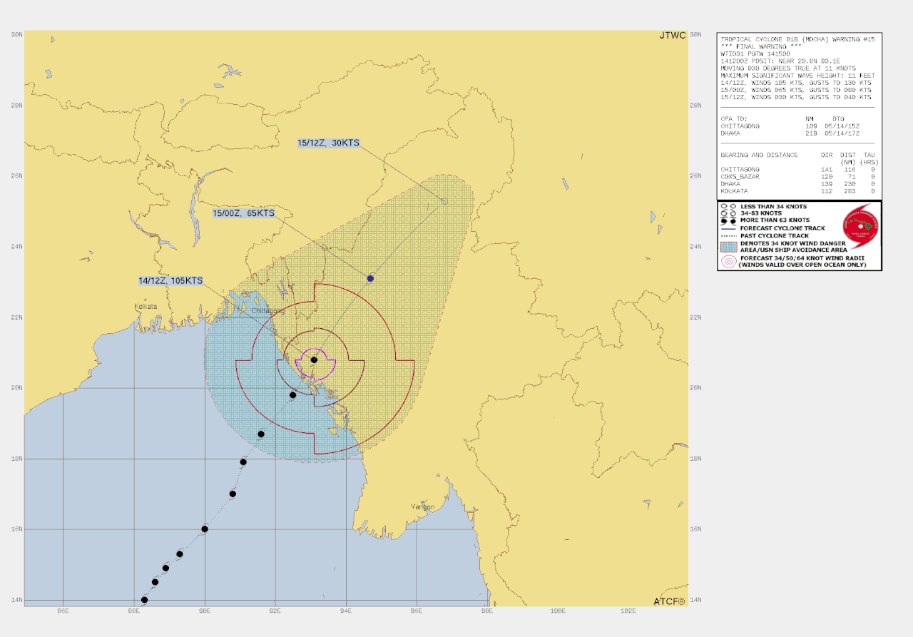Click the '15/12Z, WINDS 030 KTS' line
The width and height of the screenshot is (913, 637).
tap(795, 97)
